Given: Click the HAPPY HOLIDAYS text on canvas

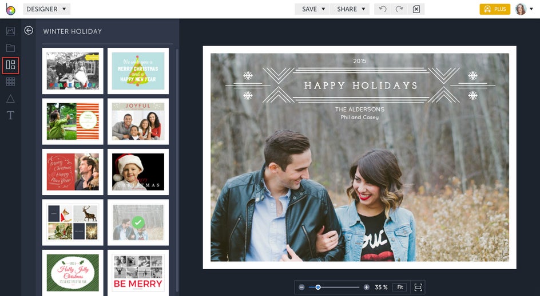Looking at the screenshot, I should (x=360, y=85).
